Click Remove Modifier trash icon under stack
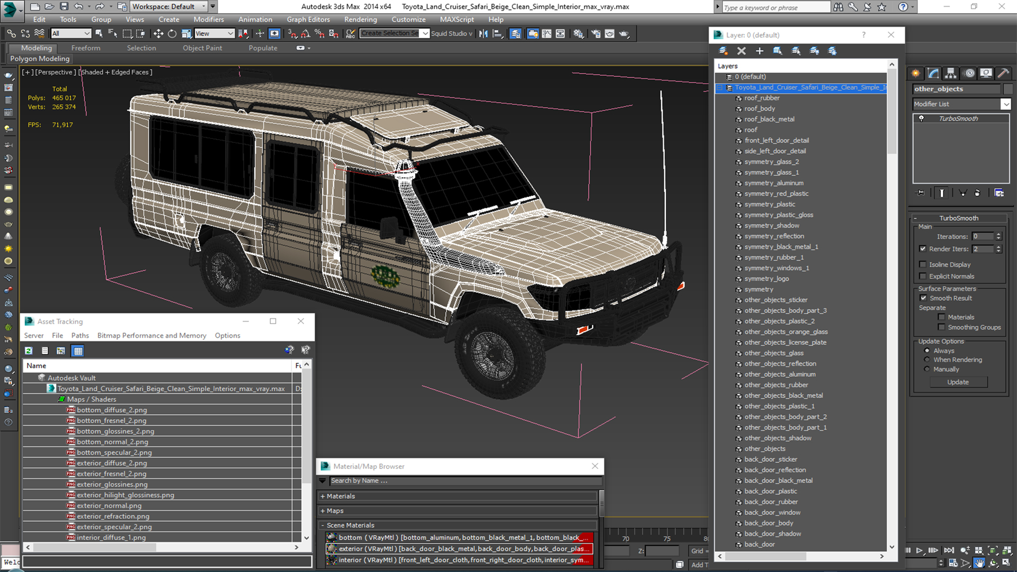Viewport: 1017px width, 572px height. 977,193
